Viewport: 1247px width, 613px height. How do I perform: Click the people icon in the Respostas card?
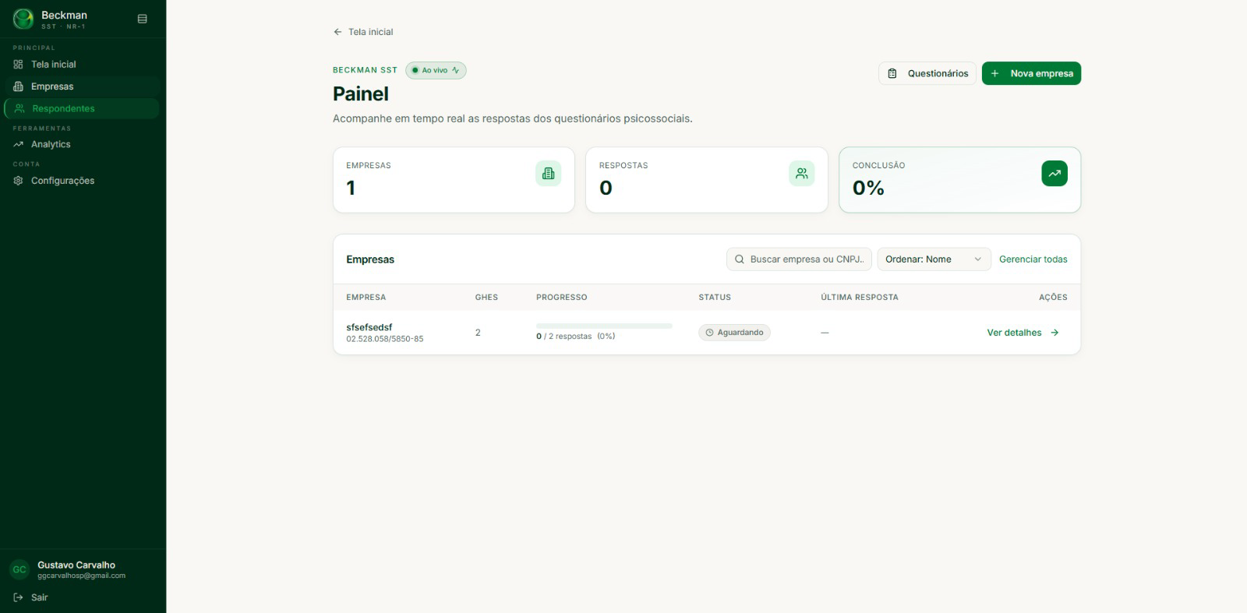(x=801, y=173)
